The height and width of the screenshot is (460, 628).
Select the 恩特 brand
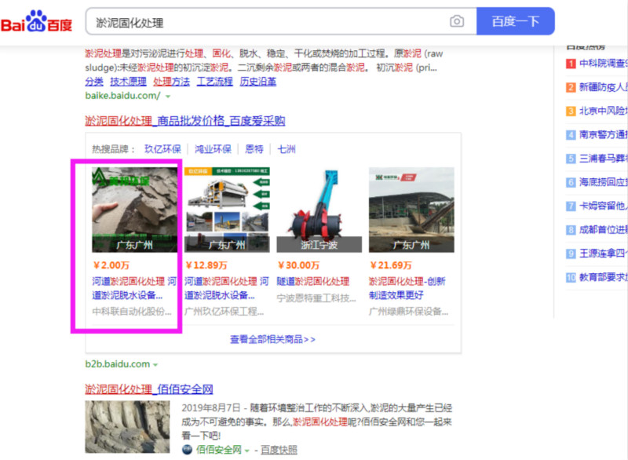pos(254,149)
